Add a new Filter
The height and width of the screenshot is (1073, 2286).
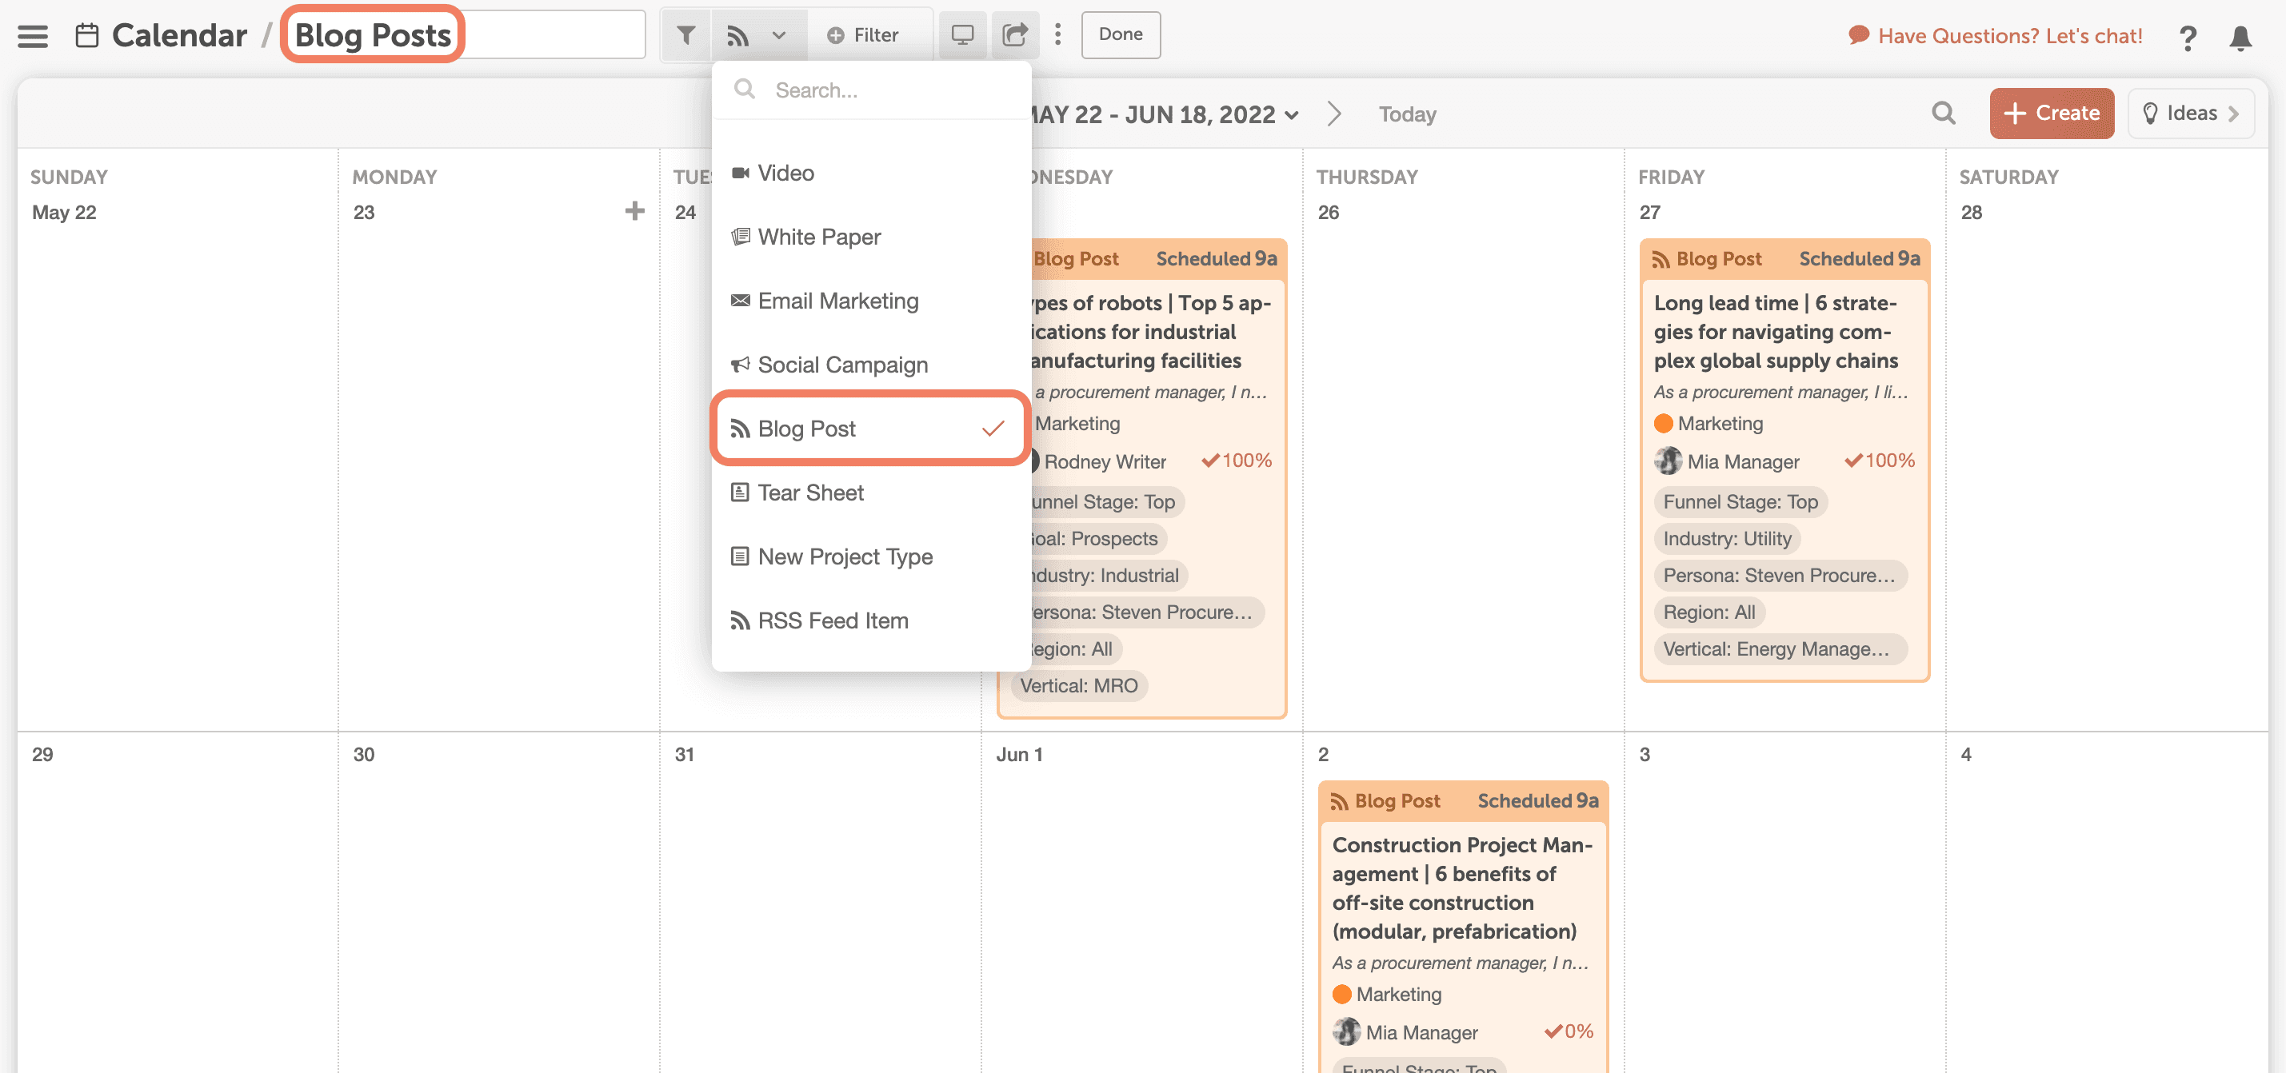(x=862, y=34)
